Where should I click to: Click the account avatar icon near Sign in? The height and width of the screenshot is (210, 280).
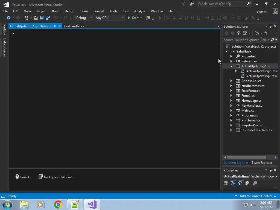275,11
